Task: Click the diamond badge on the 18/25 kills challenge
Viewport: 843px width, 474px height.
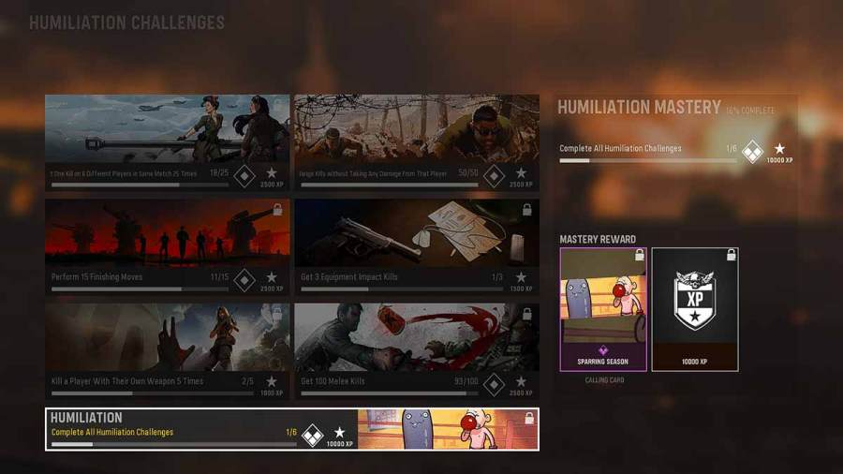Action: (244, 175)
